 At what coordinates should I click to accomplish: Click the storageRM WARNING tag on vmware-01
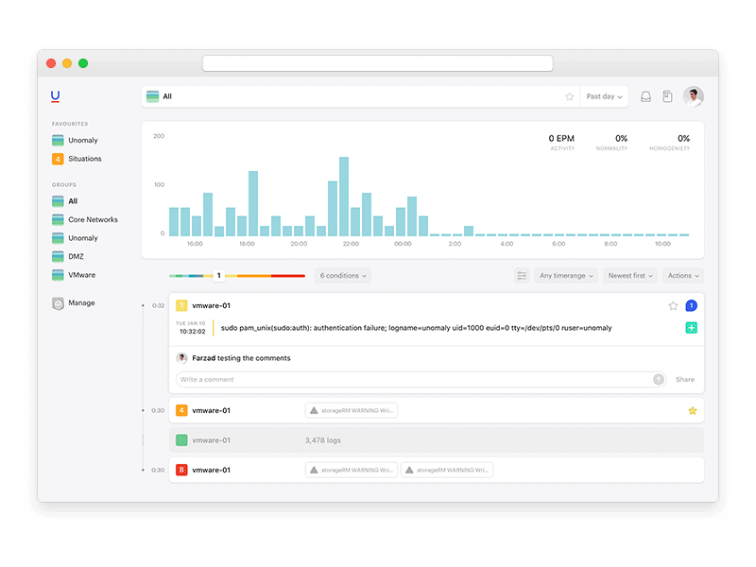tap(352, 409)
